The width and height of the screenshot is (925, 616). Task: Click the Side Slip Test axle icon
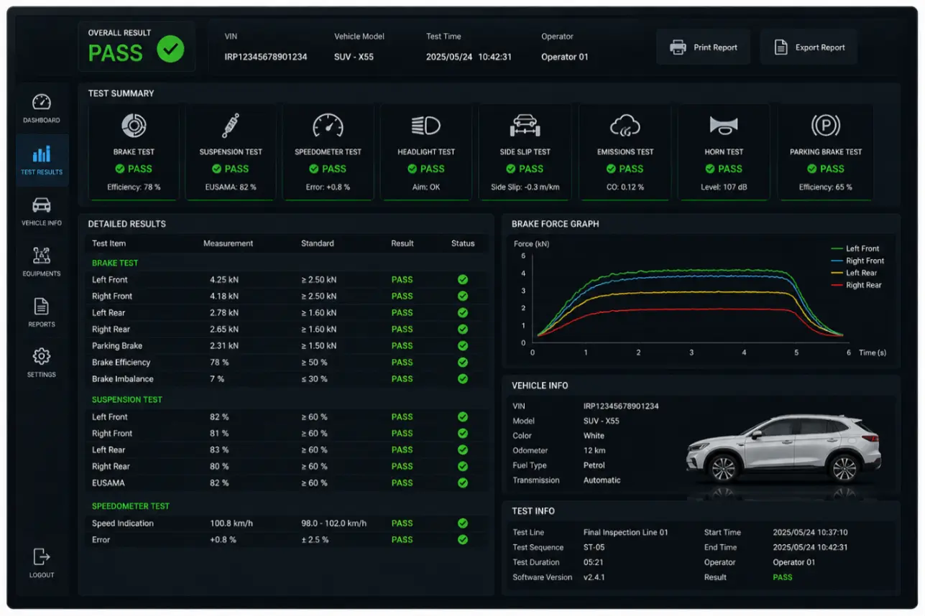click(525, 126)
